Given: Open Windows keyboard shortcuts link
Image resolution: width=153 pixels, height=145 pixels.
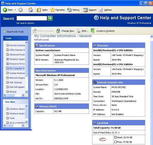Looking at the screenshot, I should coord(17,113).
